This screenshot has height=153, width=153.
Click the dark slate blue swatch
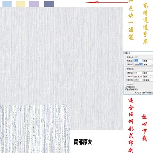[x=49, y=4]
